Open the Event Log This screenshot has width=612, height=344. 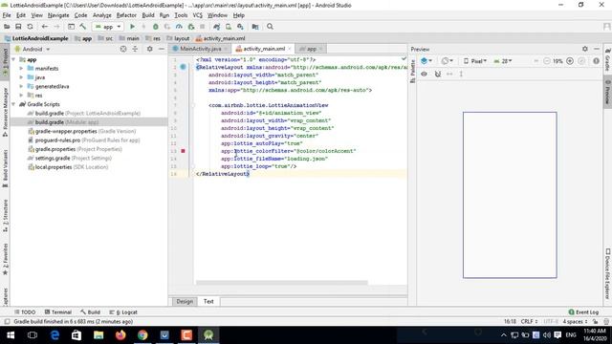[583, 312]
